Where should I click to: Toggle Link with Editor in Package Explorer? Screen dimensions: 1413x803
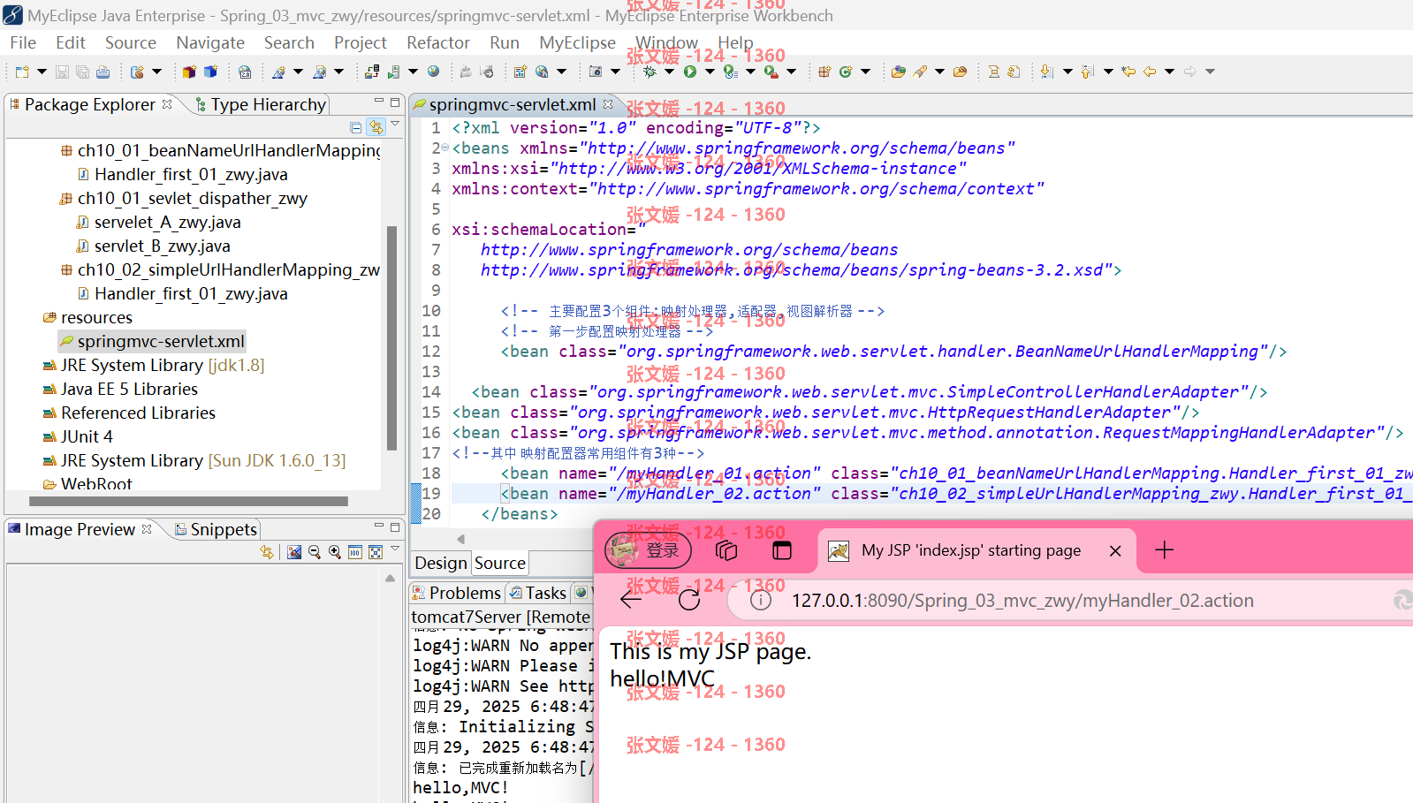376,127
